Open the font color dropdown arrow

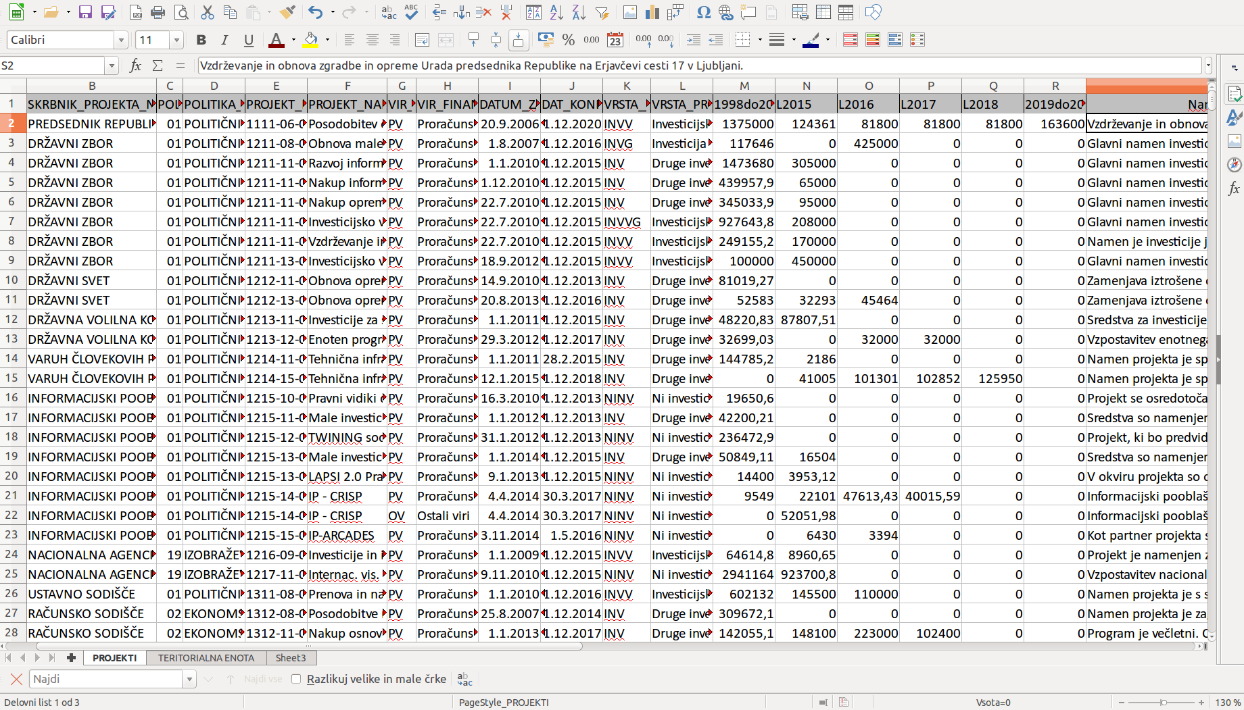pyautogui.click(x=293, y=40)
